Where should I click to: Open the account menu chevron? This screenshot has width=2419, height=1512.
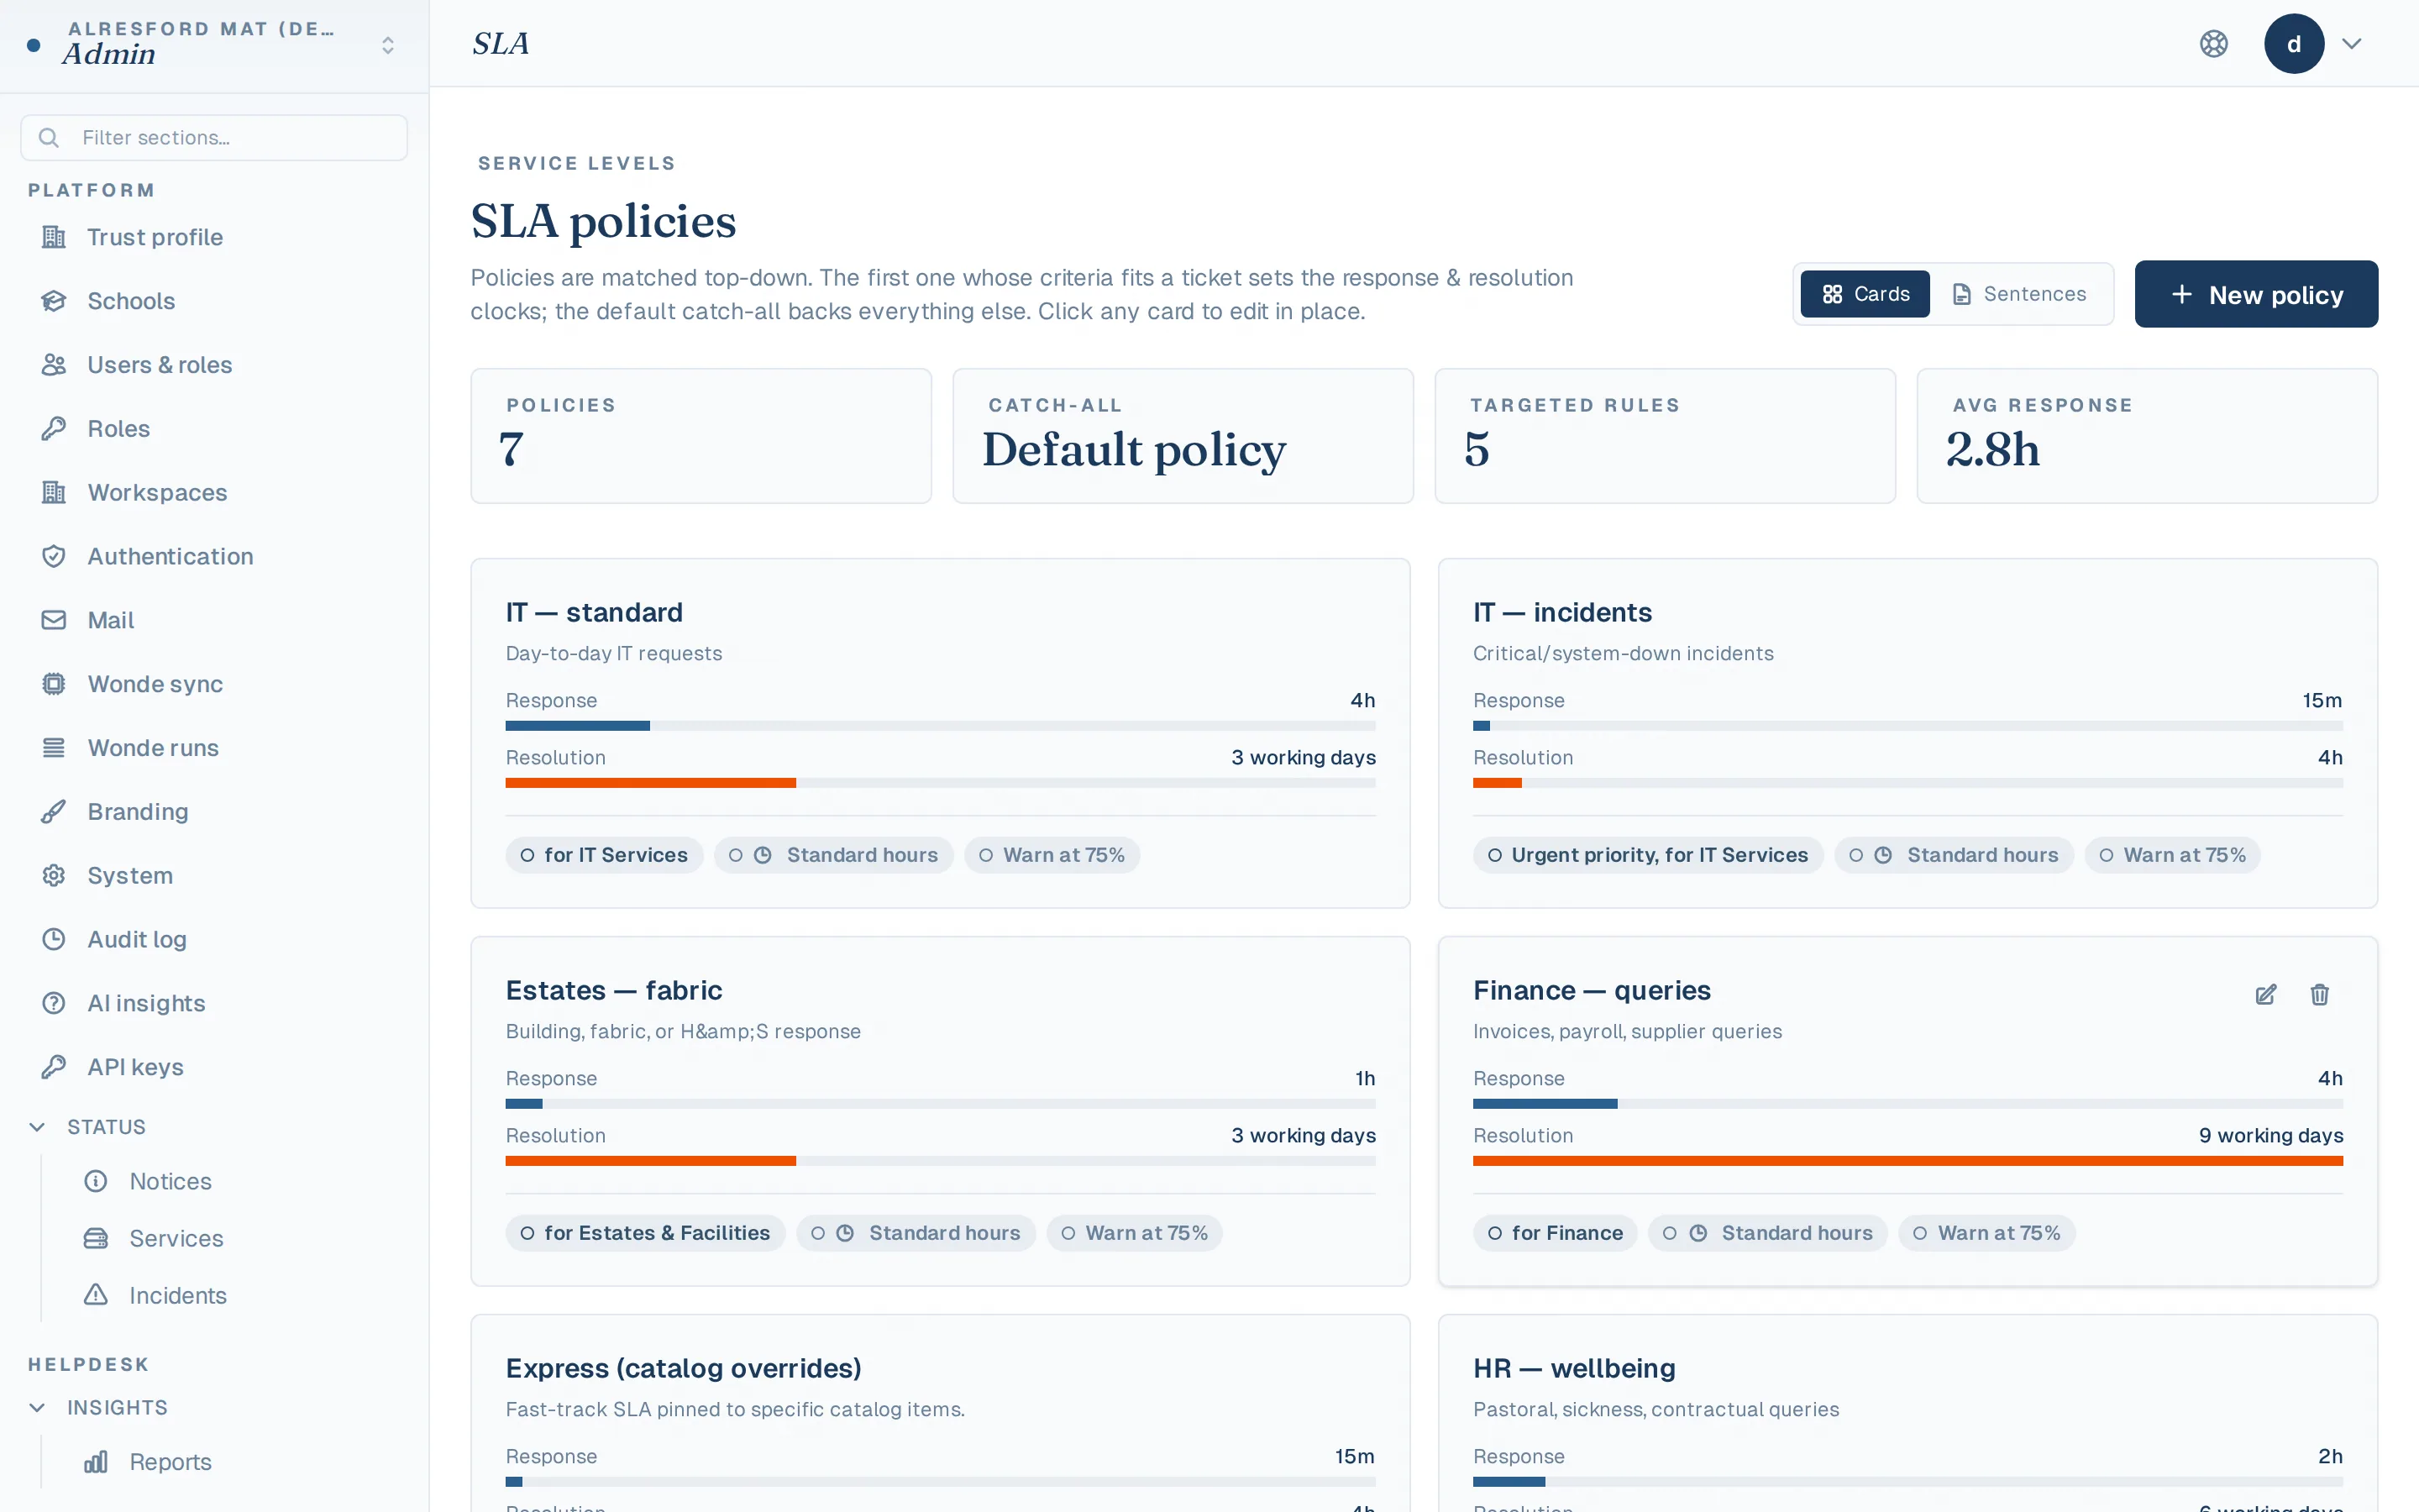coord(2352,44)
